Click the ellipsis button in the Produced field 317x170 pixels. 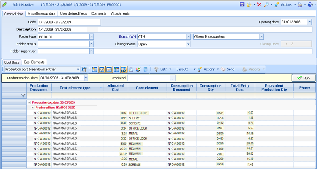pos(172,78)
